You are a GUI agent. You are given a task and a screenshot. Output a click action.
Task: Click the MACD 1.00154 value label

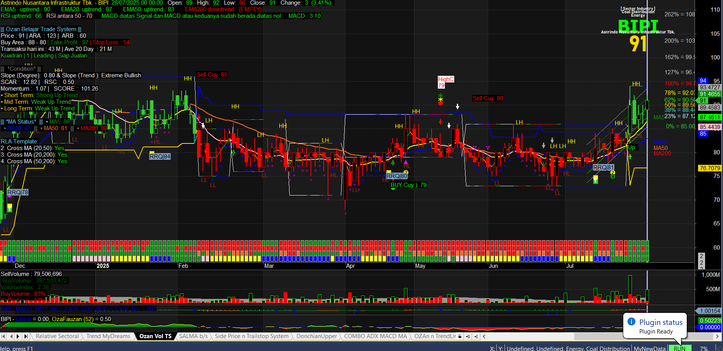709,311
